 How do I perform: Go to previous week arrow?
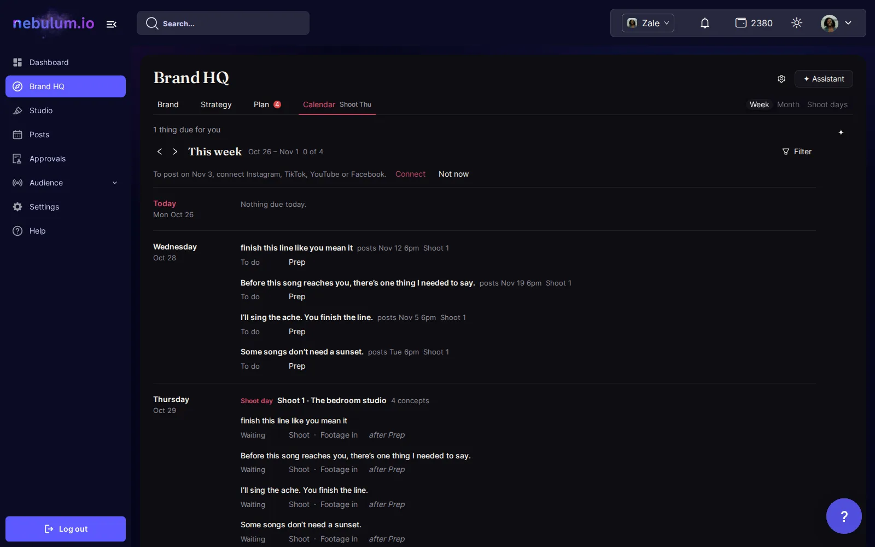[160, 152]
